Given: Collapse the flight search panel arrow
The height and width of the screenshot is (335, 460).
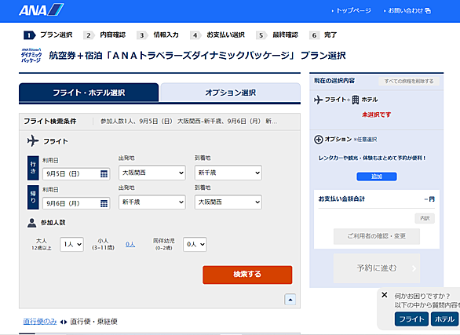Looking at the screenshot, I should pos(290,300).
